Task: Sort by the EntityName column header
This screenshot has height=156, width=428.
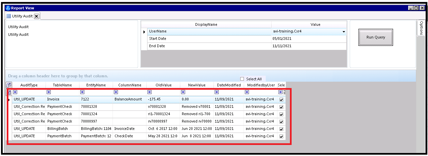Action: point(96,85)
